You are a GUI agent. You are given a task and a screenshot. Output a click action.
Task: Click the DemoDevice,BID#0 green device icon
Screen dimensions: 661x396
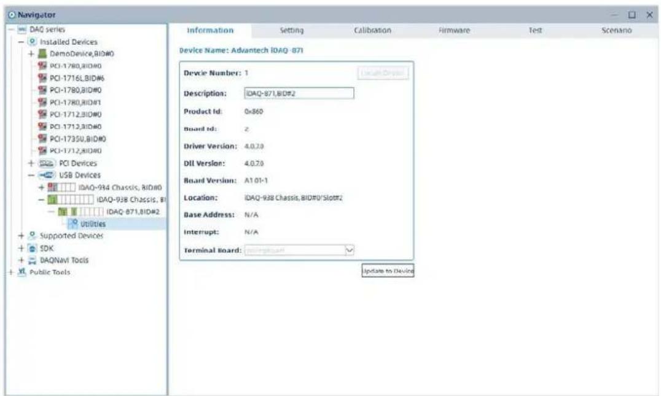coord(42,53)
